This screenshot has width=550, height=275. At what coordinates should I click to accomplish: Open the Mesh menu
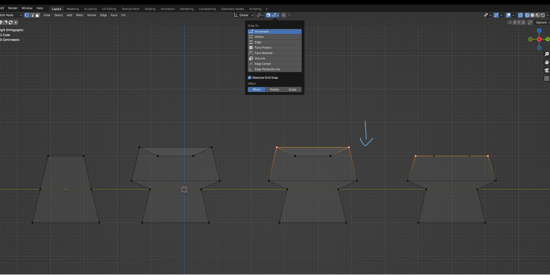point(79,15)
